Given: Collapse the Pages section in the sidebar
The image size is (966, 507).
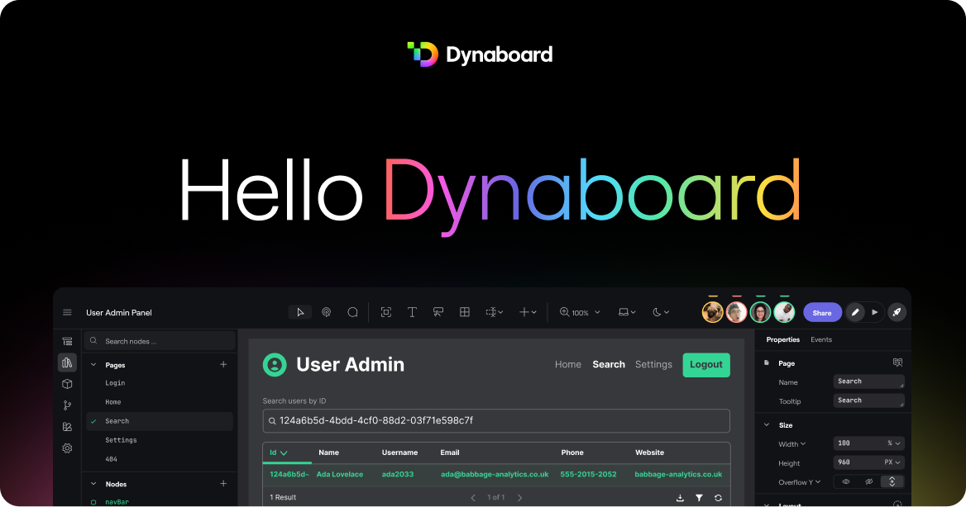Looking at the screenshot, I should tap(95, 364).
